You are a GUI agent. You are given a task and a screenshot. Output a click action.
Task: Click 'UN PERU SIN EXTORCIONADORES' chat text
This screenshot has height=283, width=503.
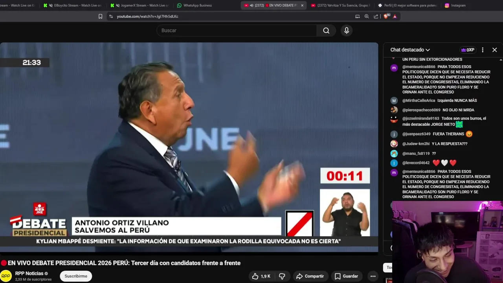[432, 59]
